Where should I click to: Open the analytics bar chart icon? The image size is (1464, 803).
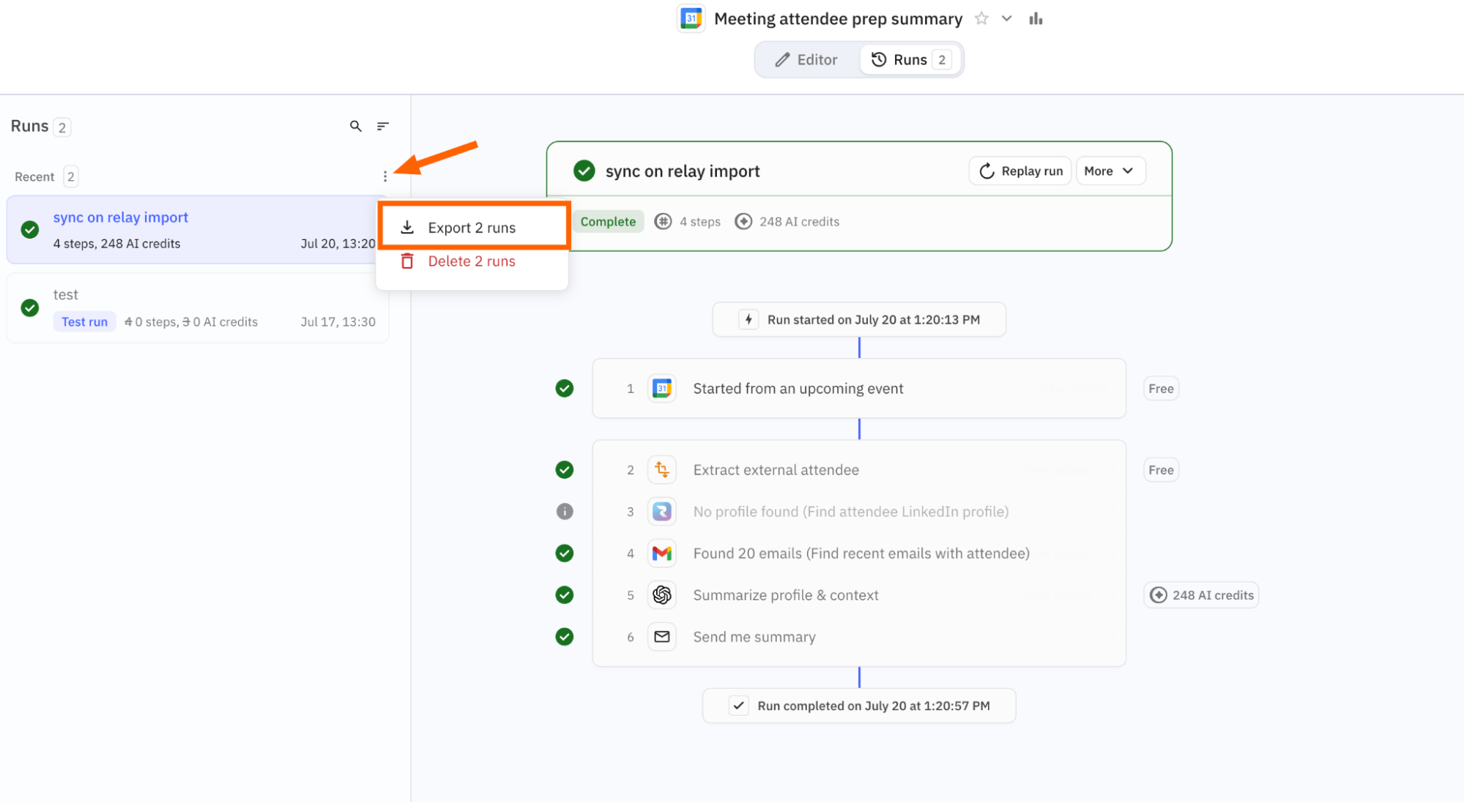(1036, 19)
